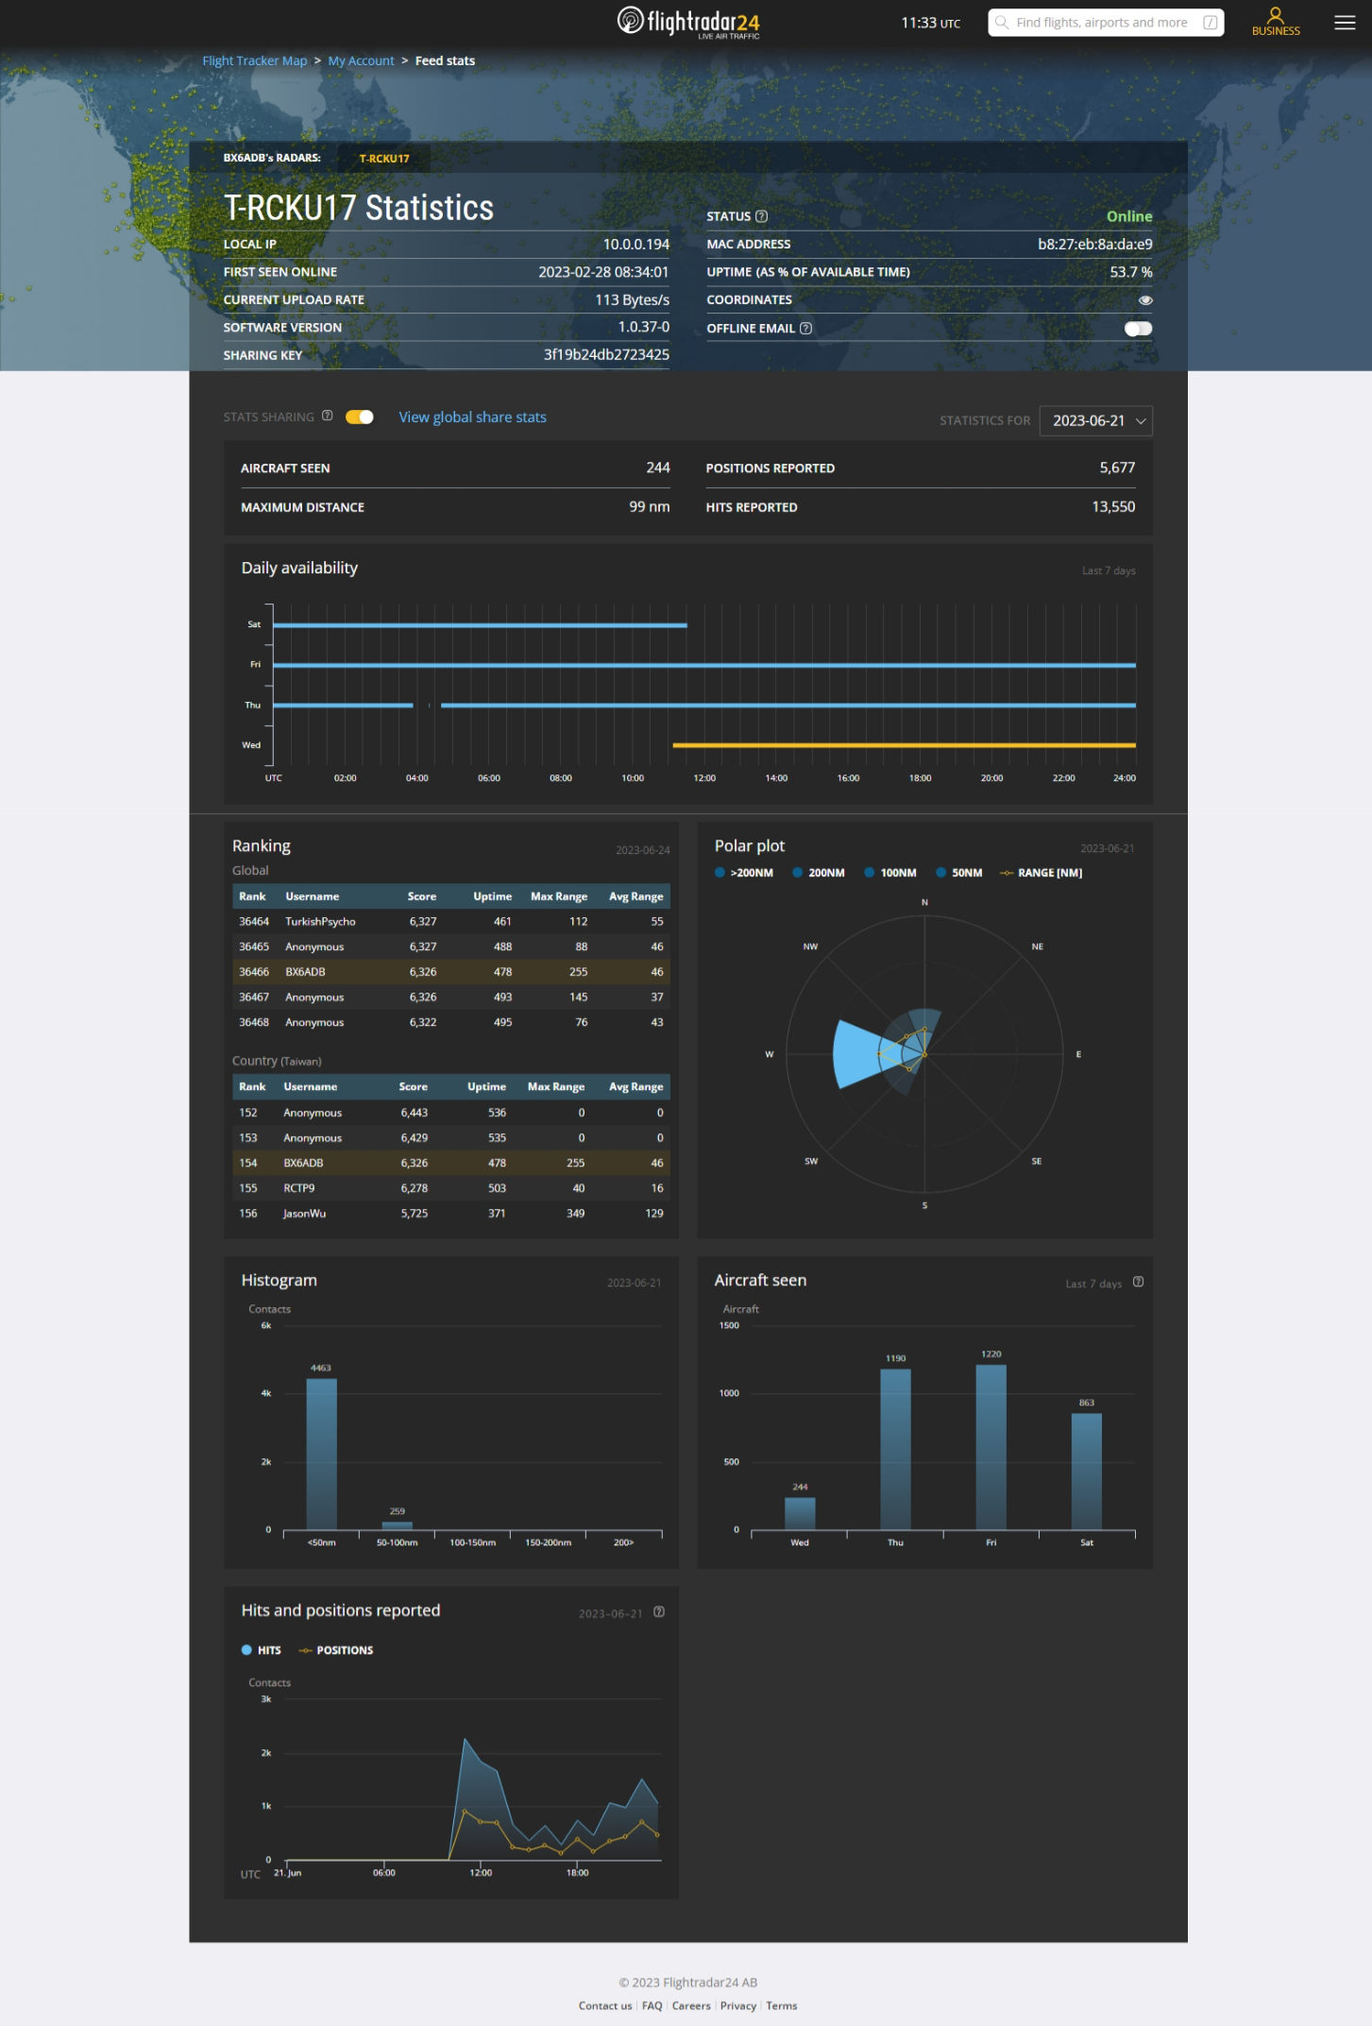Show coordinates with the eye icon
The height and width of the screenshot is (2026, 1372).
pyautogui.click(x=1145, y=300)
